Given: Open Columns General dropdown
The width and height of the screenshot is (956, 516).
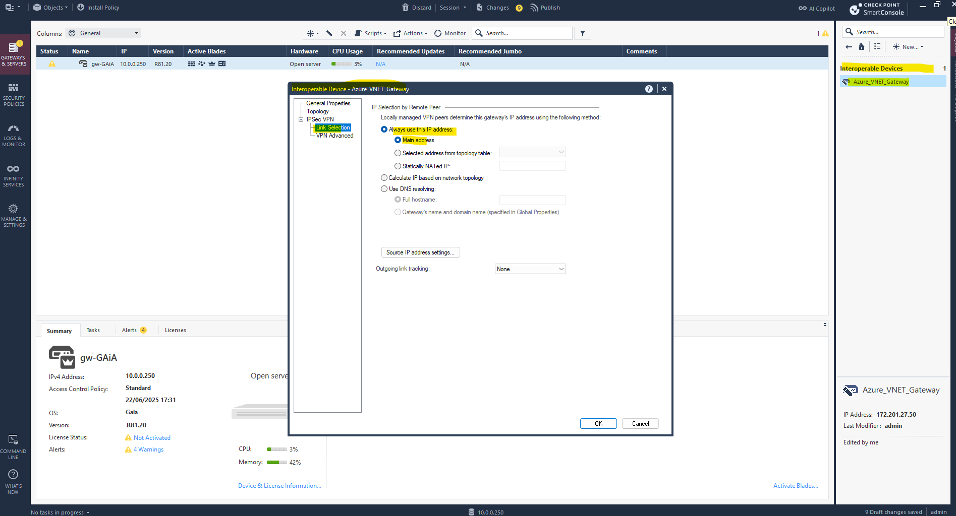Looking at the screenshot, I should click(103, 33).
